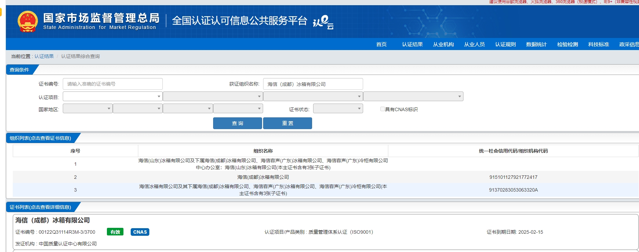This screenshot has height=252, width=639.
Task: Click issuing body 中国质量认证中心有限公司
Action: [68, 244]
